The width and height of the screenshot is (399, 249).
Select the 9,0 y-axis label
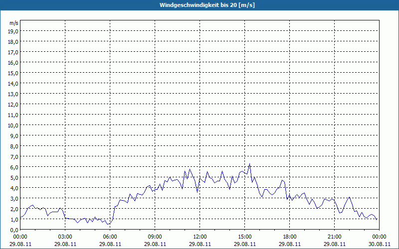[14, 135]
